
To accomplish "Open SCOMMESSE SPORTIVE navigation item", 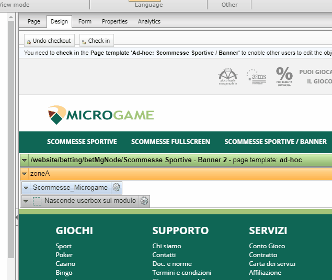I will (x=82, y=142).
